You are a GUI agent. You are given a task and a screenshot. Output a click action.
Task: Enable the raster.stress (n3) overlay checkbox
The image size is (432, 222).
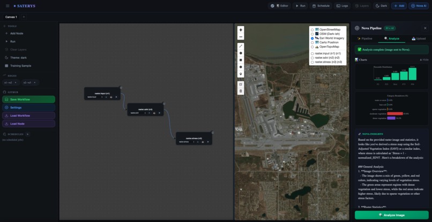(x=312, y=62)
